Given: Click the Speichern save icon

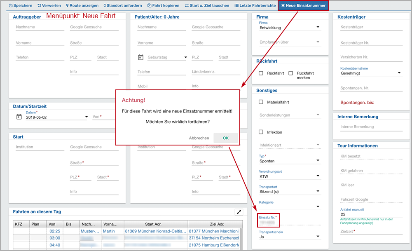Looking at the screenshot, I should (11, 6).
